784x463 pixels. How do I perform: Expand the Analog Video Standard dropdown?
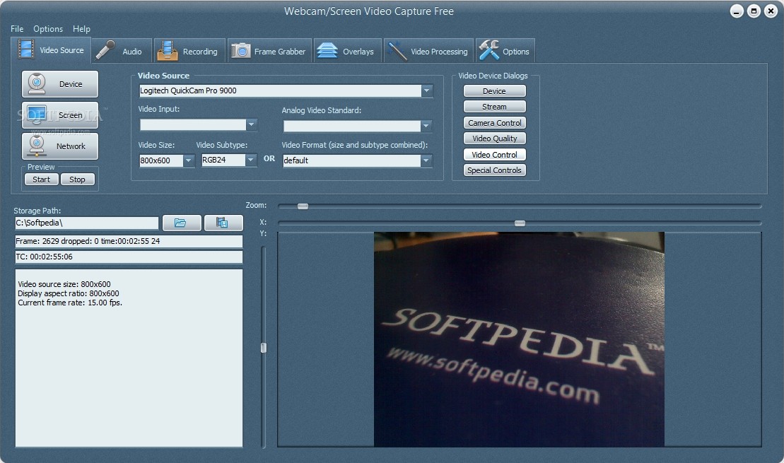(x=426, y=126)
